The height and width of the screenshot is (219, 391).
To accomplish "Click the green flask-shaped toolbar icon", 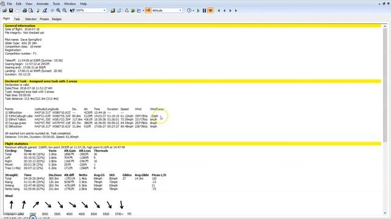I will [x=38, y=10].
